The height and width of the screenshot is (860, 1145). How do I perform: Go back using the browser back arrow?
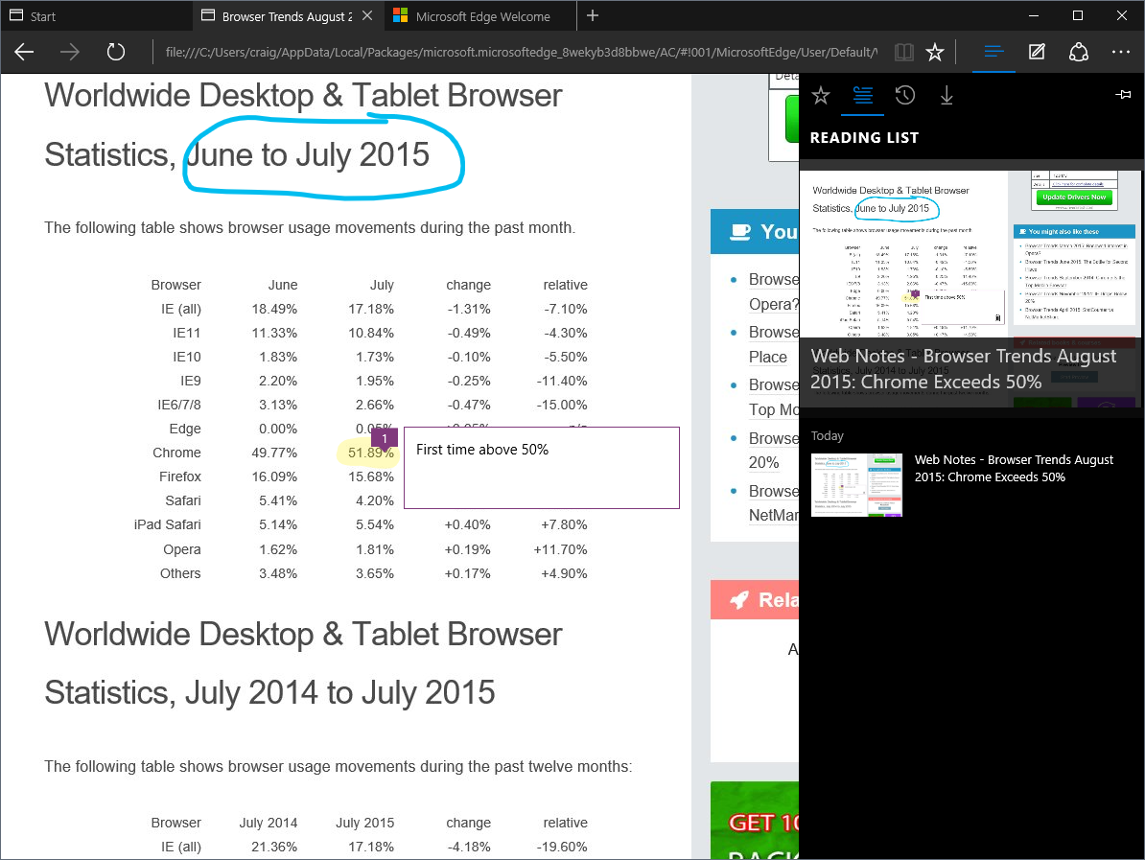[x=24, y=52]
